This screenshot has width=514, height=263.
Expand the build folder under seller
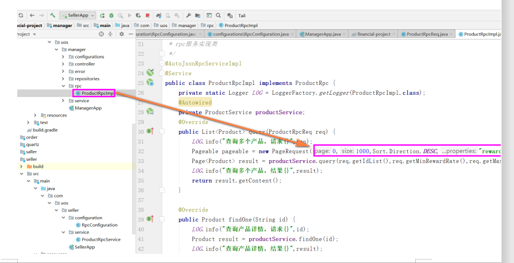tap(22, 167)
